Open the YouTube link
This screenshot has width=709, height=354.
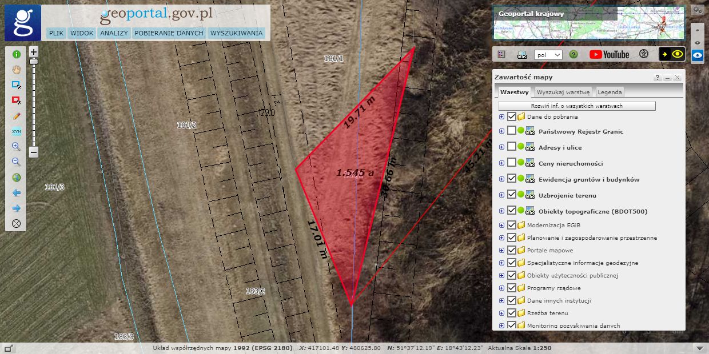(x=609, y=54)
